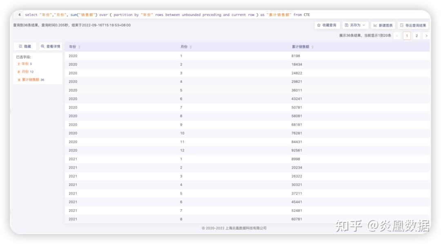Viewport: 441px width, 244px height.
Task: Select page 1 in pagination
Action: (407, 35)
